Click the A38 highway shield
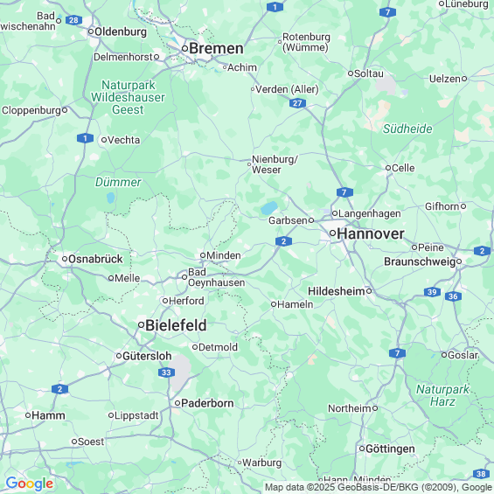This screenshot has width=494, height=494. pos(481,474)
